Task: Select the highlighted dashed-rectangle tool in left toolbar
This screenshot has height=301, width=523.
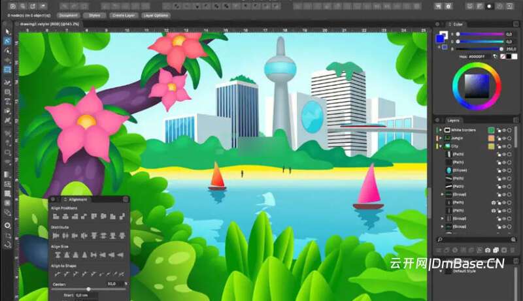Action: [7, 70]
